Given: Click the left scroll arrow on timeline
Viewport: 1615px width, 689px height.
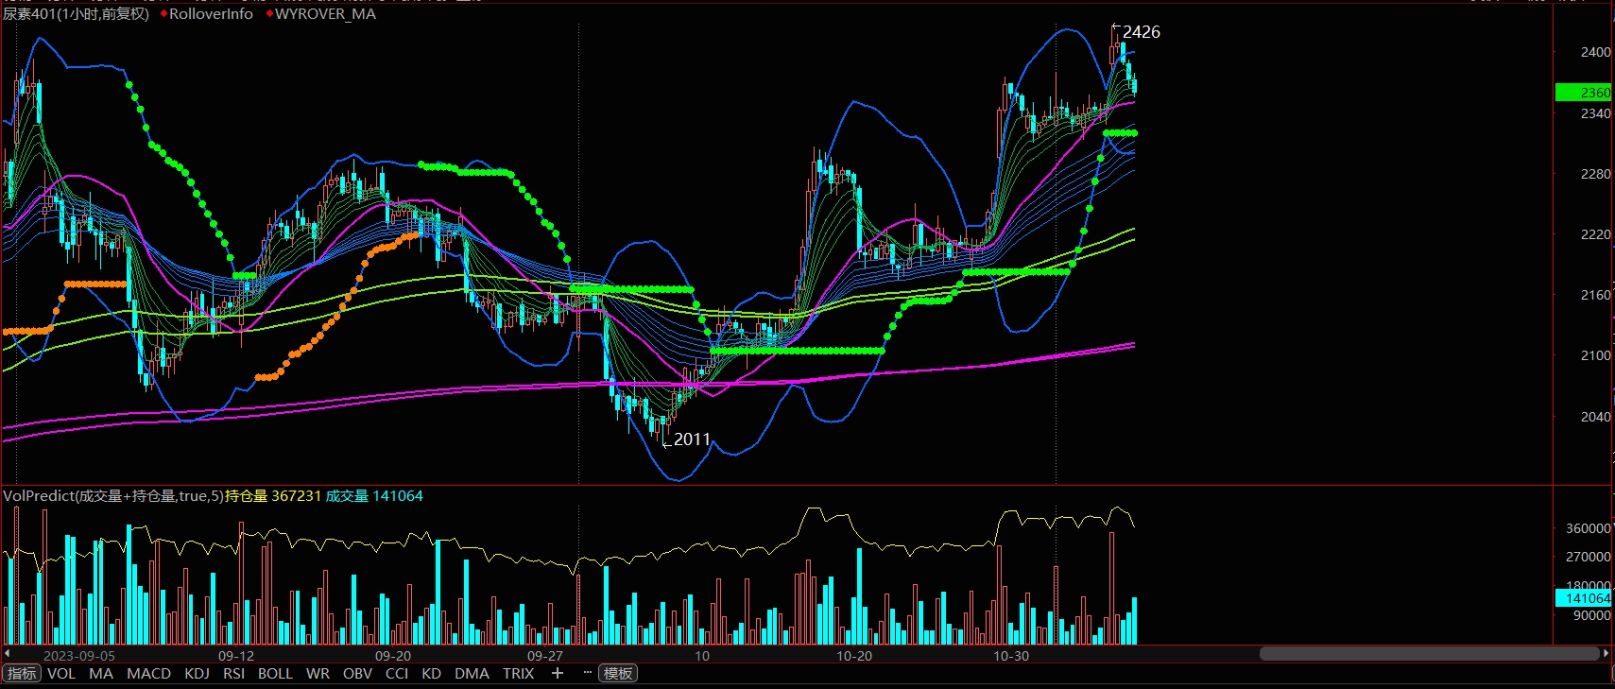Looking at the screenshot, I should coord(8,653).
